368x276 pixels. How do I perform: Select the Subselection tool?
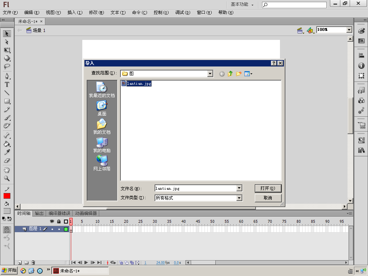pos(7,42)
